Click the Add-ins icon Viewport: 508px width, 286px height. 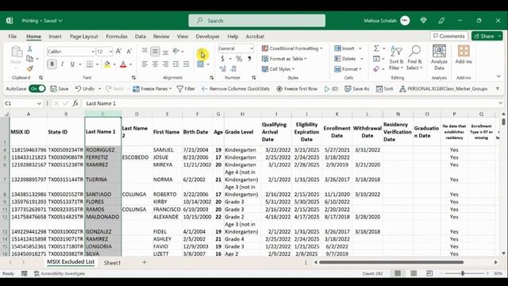tap(464, 55)
